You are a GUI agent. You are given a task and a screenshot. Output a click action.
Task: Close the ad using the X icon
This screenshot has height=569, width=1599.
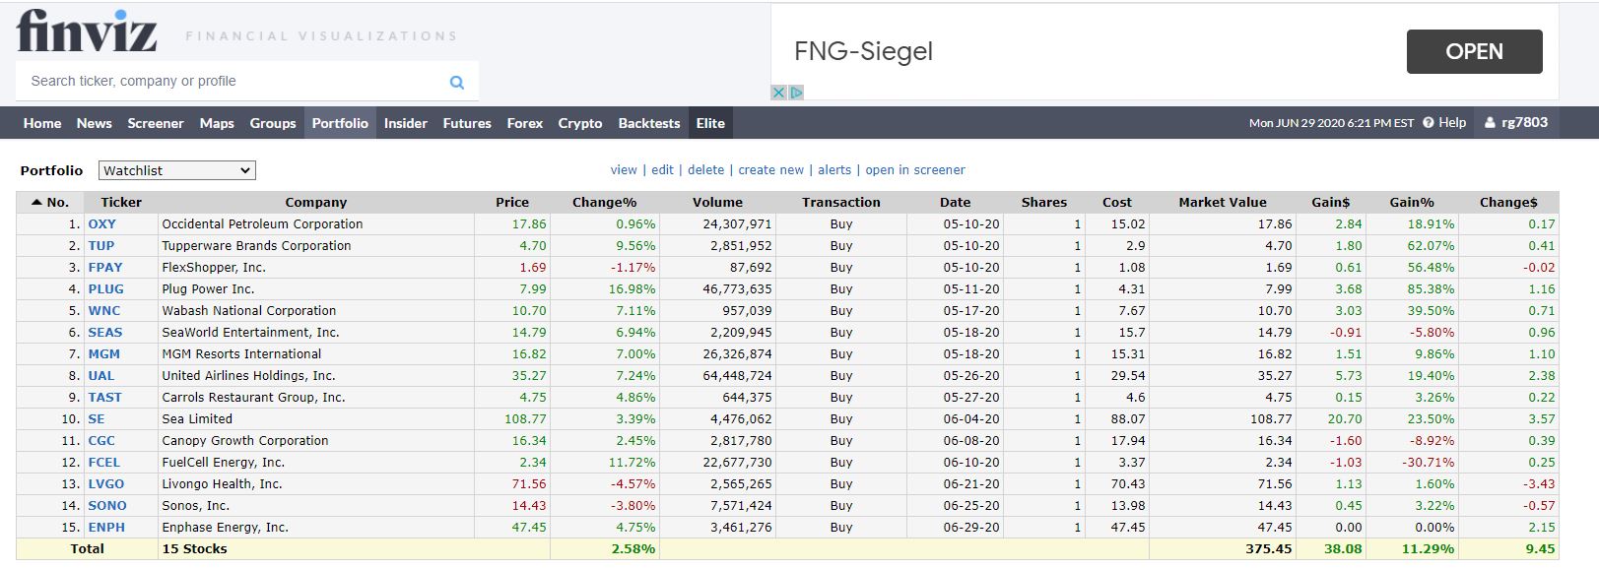click(x=778, y=93)
